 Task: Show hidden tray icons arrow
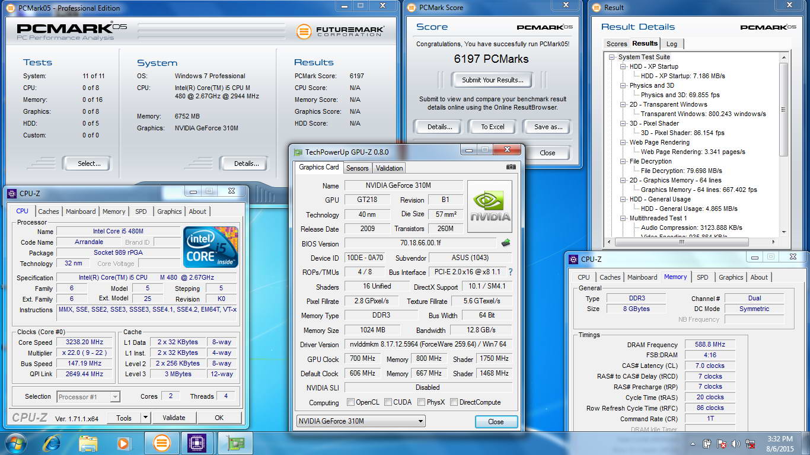[x=693, y=444]
